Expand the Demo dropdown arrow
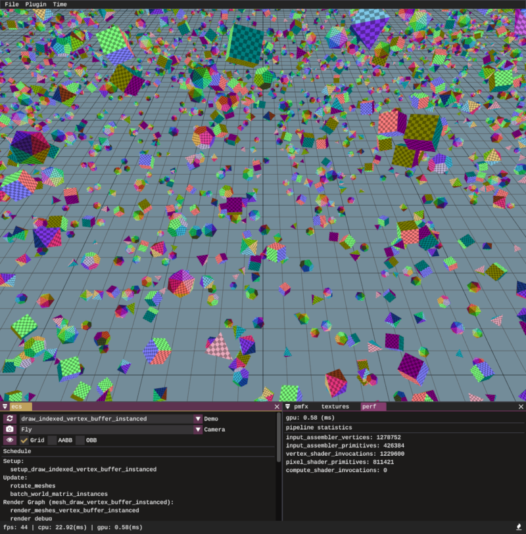 click(198, 418)
